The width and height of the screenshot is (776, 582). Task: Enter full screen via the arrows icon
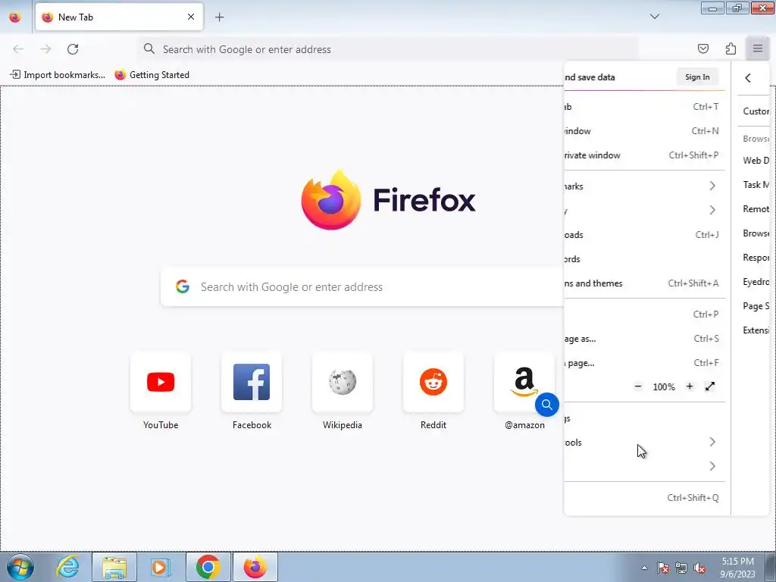709,386
